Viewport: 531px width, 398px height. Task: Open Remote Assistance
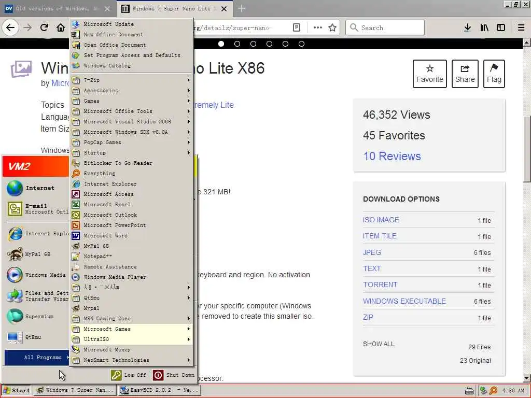click(131, 267)
